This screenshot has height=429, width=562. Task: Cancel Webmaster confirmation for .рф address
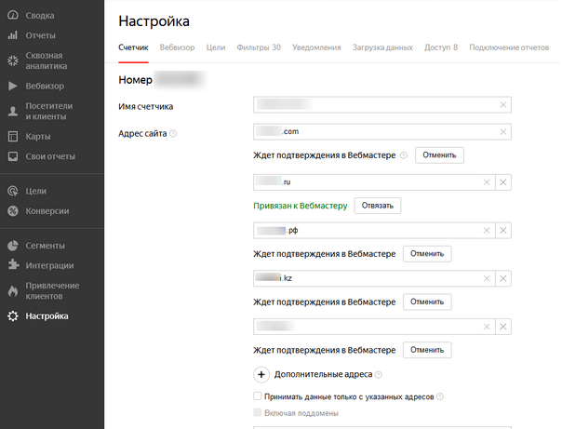[x=426, y=253]
